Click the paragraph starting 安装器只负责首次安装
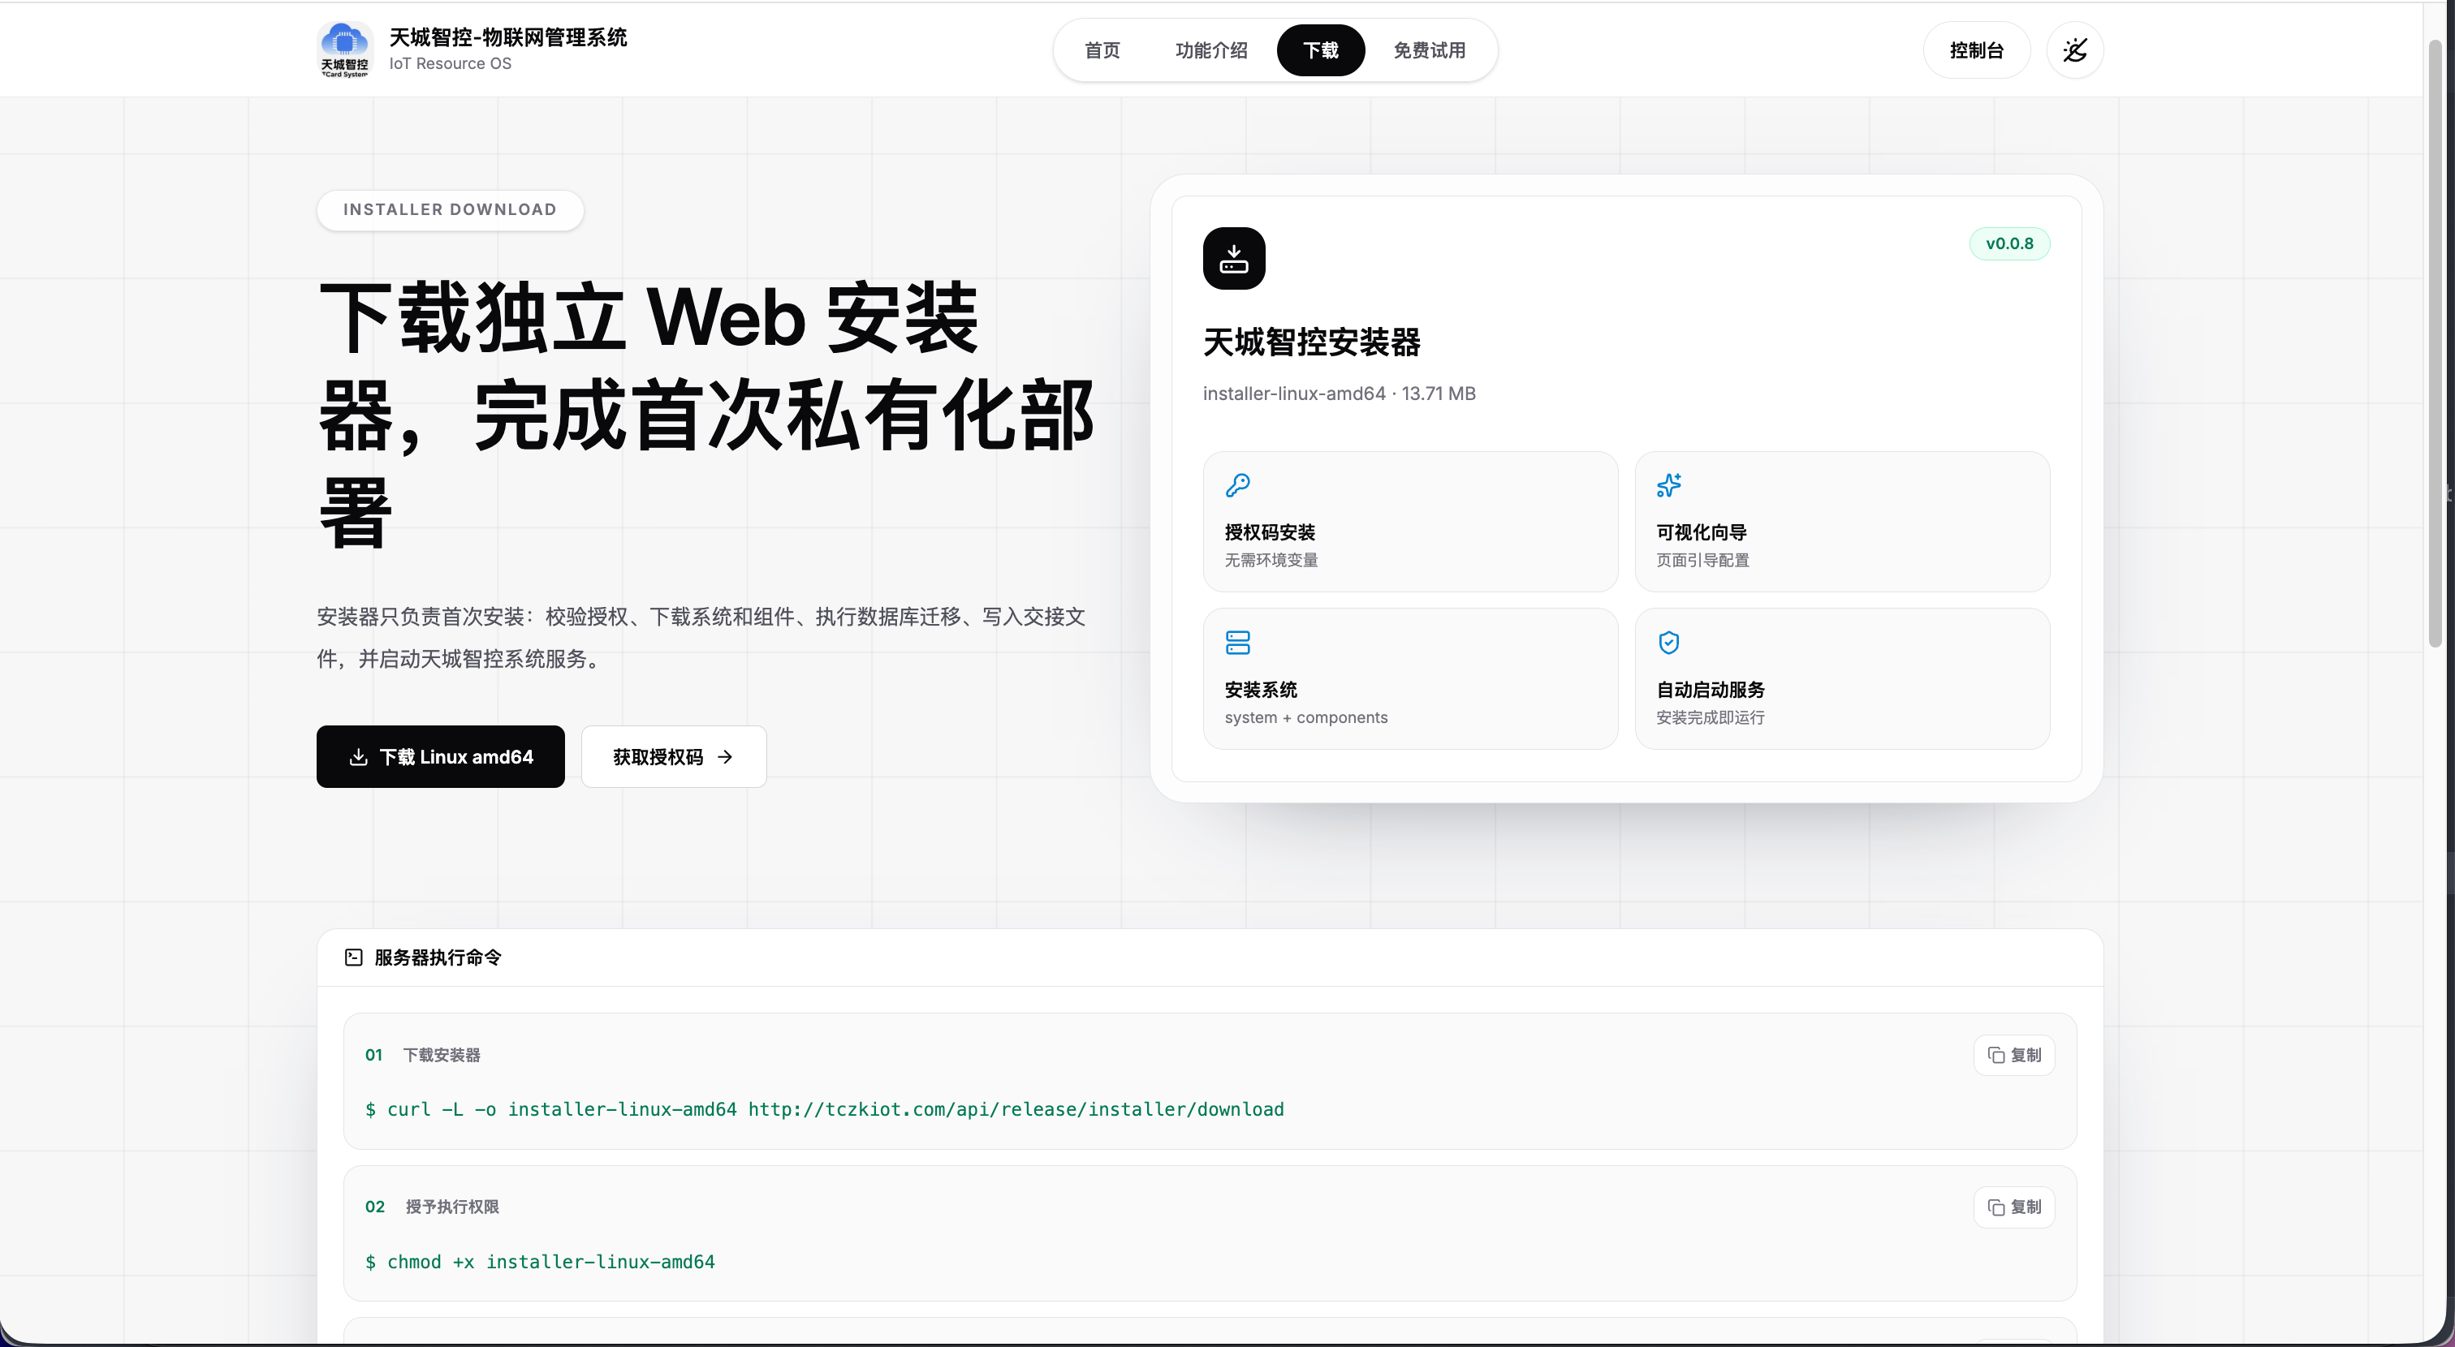Screen dimensions: 2455x1347 click(701, 639)
